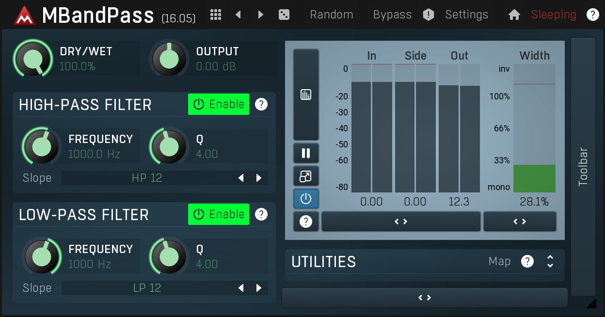This screenshot has width=605, height=317.
Task: Select next Low-Pass slope with right arrow
Action: tap(259, 288)
